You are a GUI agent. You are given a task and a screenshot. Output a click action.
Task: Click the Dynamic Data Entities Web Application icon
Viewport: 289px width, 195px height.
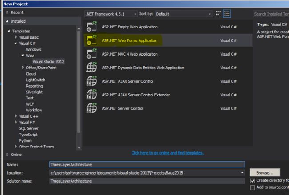(x=92, y=68)
